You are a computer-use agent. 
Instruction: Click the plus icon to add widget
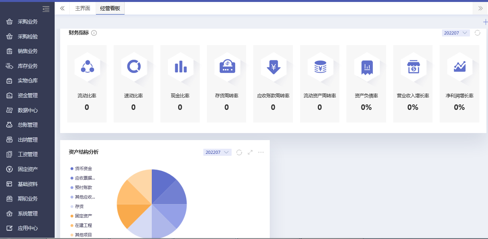click(x=485, y=22)
